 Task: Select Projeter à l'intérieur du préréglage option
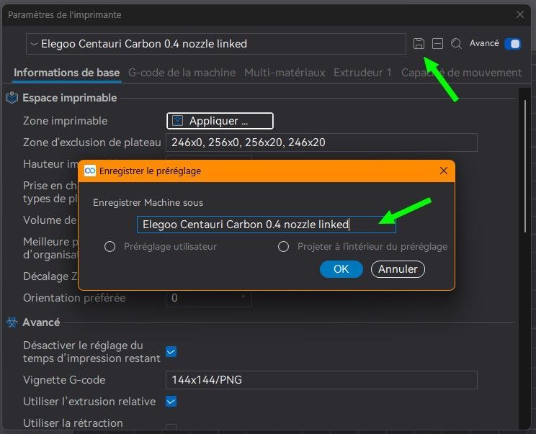283,247
